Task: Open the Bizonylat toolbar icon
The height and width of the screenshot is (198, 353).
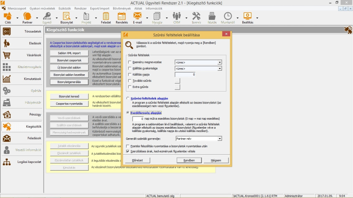Action: 66,17
